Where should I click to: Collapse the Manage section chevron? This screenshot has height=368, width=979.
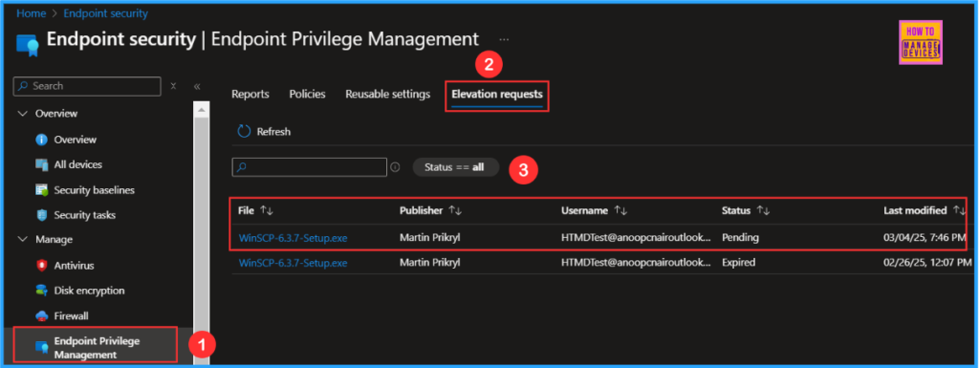[23, 240]
